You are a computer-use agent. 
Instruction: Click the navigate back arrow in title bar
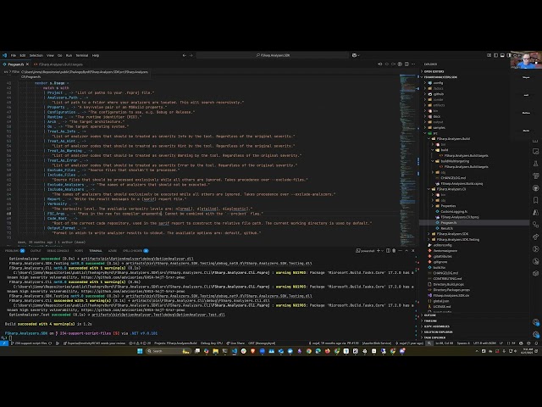point(185,55)
